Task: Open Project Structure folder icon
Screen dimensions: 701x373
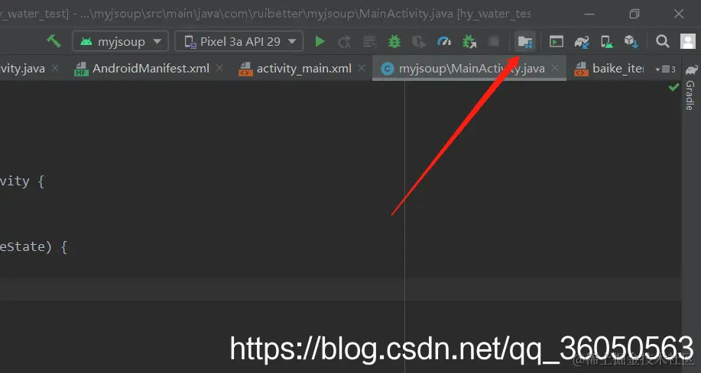Action: (525, 41)
